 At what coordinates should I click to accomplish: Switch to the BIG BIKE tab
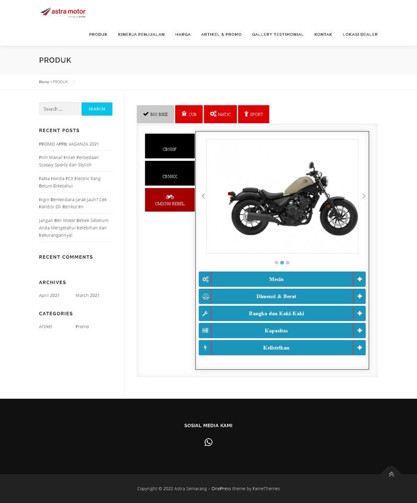click(x=155, y=114)
